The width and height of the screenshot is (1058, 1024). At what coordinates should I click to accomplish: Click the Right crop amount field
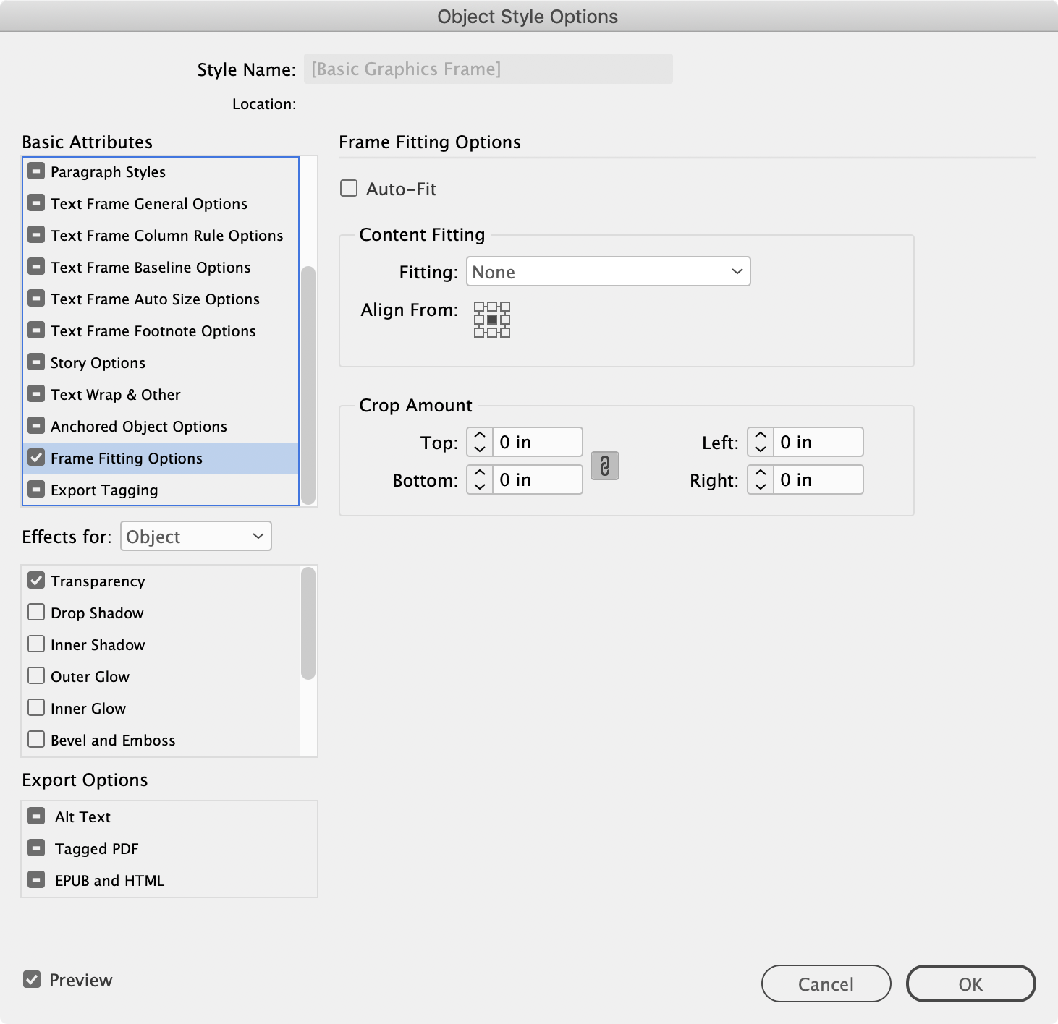coord(818,479)
